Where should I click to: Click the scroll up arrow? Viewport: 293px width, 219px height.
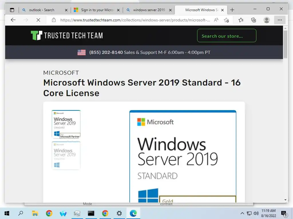click(285, 28)
